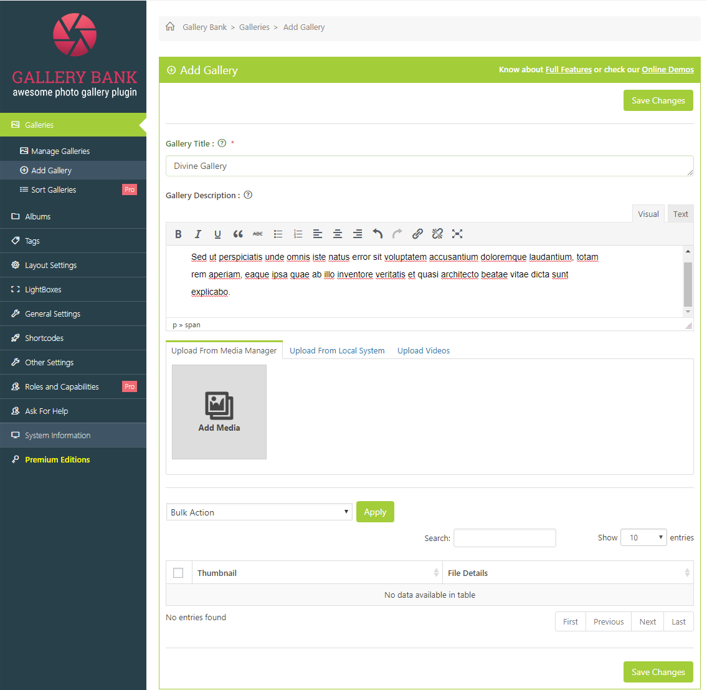The width and height of the screenshot is (707, 690).
Task: Sort table by File Details column
Action: pyautogui.click(x=568, y=573)
